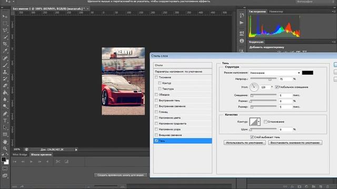Open the Actions panel play icon
Viewport: 337px width, 189px height.
242,23
